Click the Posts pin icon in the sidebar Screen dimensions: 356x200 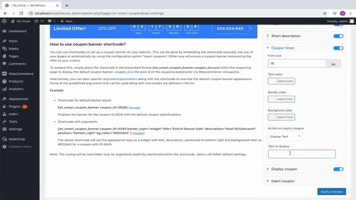point(4,41)
